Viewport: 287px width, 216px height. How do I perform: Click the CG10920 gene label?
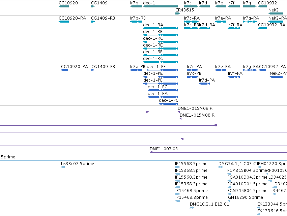click(68, 3)
